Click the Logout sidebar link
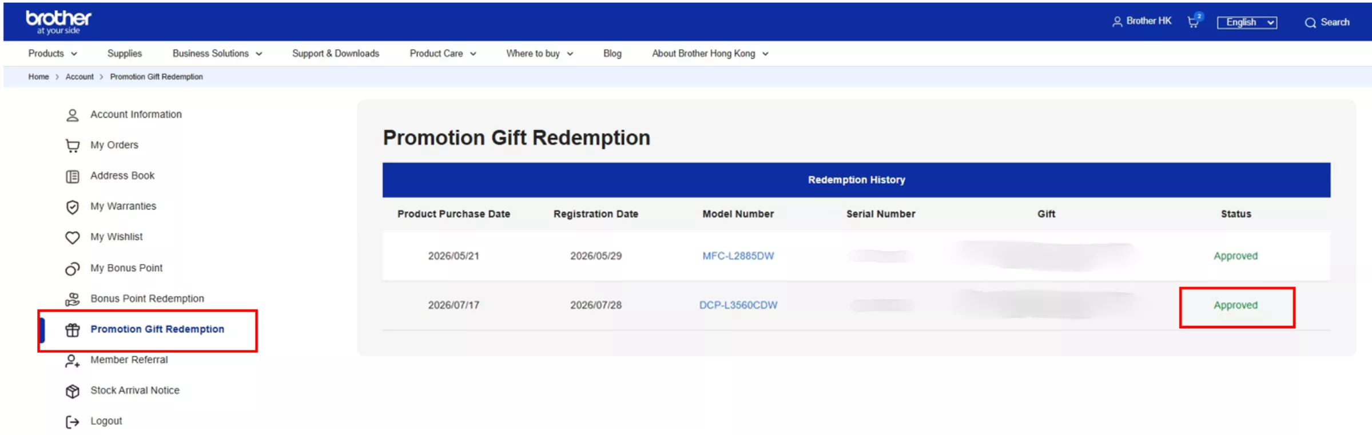The image size is (1372, 435). (x=106, y=421)
